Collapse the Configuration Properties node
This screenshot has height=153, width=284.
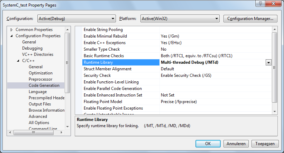[12, 36]
